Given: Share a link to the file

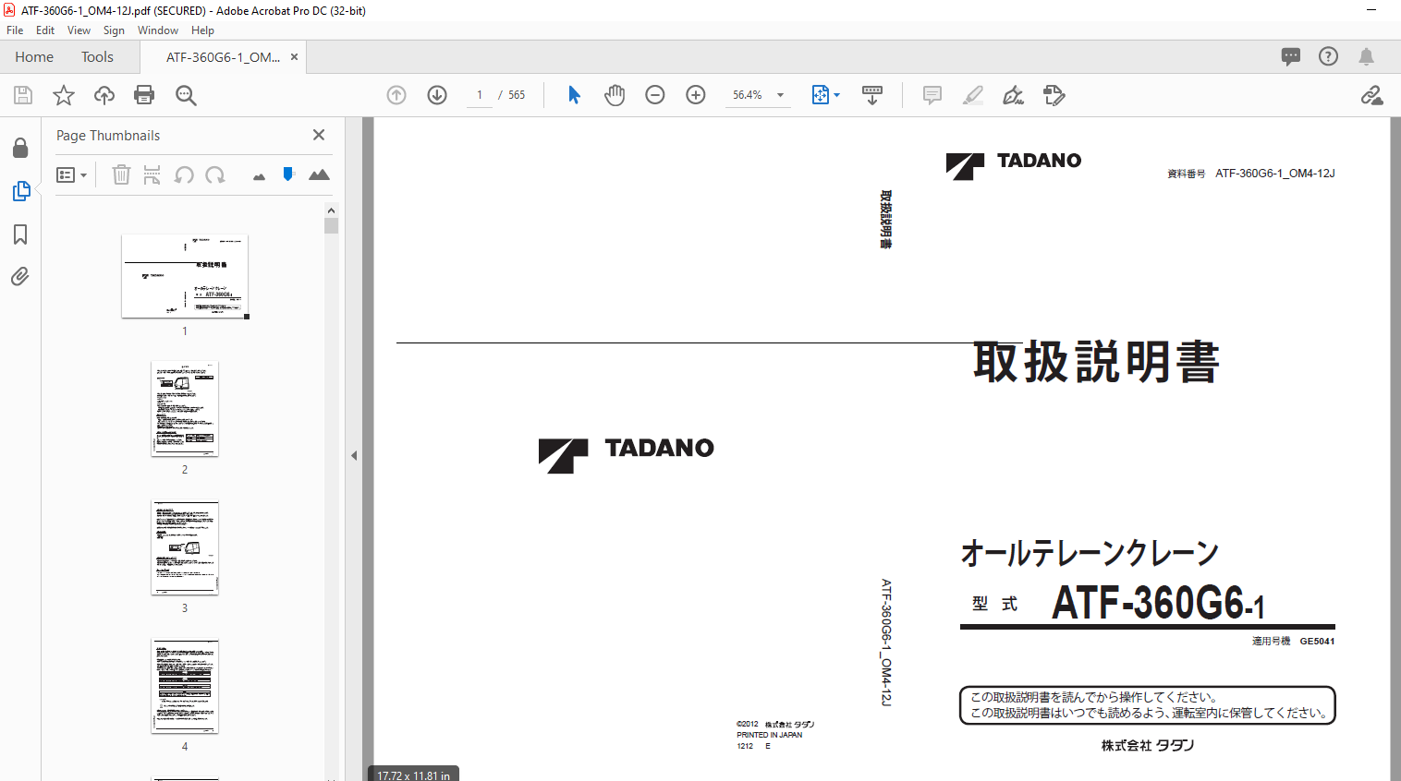Looking at the screenshot, I should pos(1372,95).
